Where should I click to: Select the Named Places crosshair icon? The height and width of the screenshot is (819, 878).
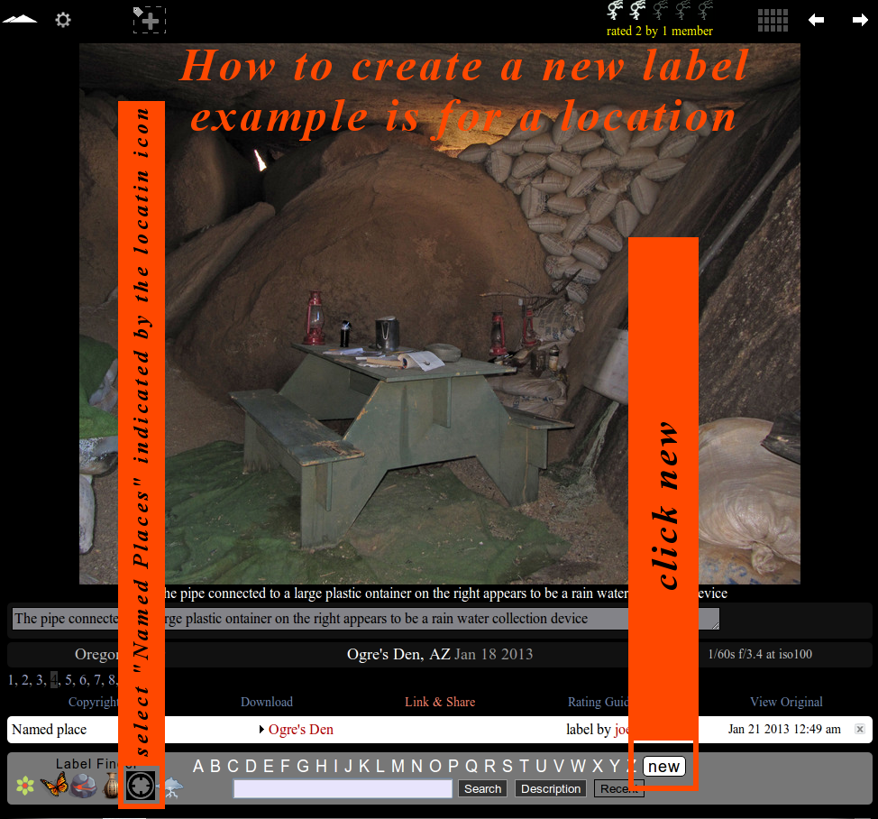[x=141, y=786]
